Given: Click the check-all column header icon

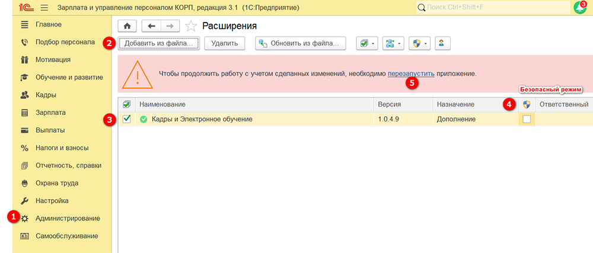Looking at the screenshot, I should pos(127,104).
